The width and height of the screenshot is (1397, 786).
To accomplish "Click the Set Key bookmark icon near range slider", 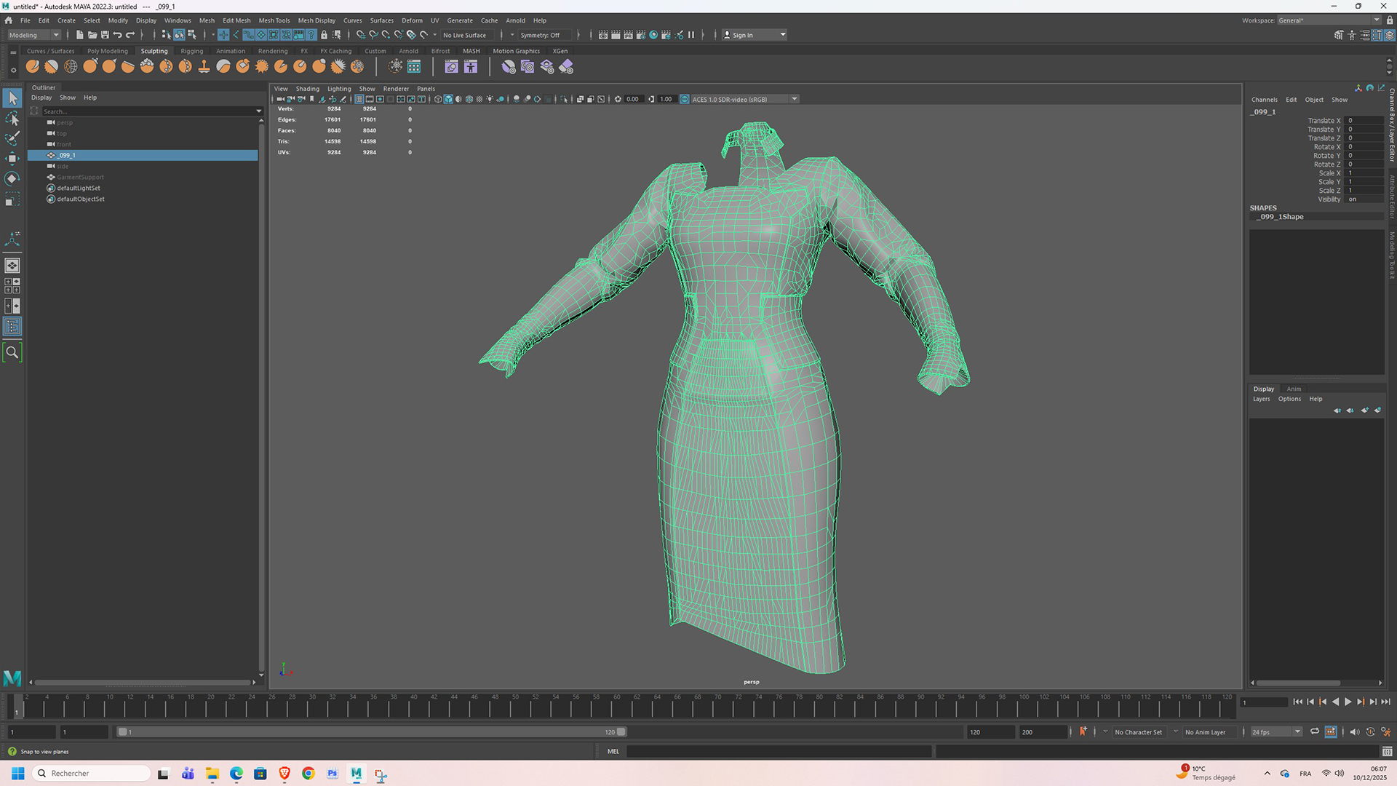I will pos(1083,732).
